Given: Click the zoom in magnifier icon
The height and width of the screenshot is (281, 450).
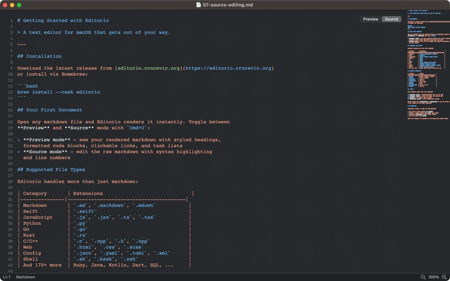Looking at the screenshot, I should (444, 277).
